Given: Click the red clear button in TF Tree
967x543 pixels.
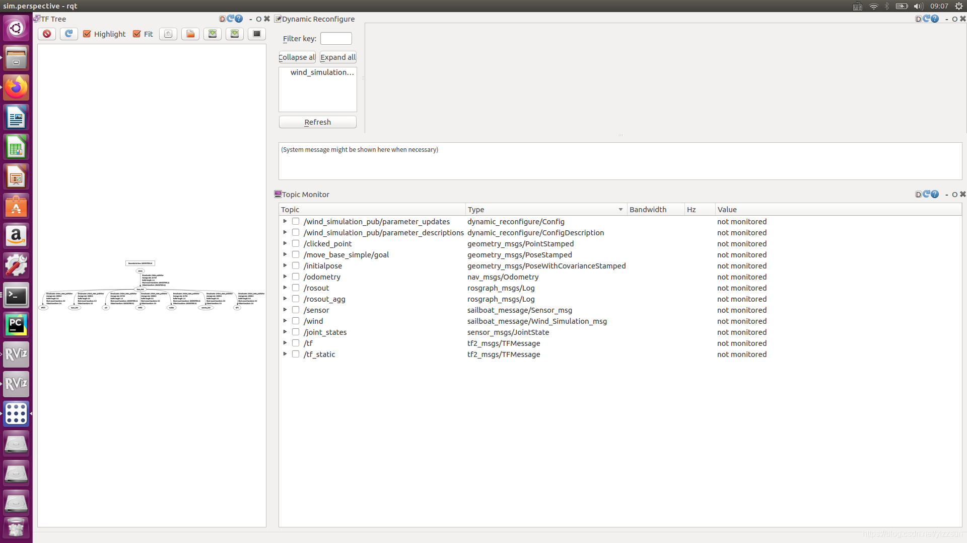Looking at the screenshot, I should (x=47, y=34).
